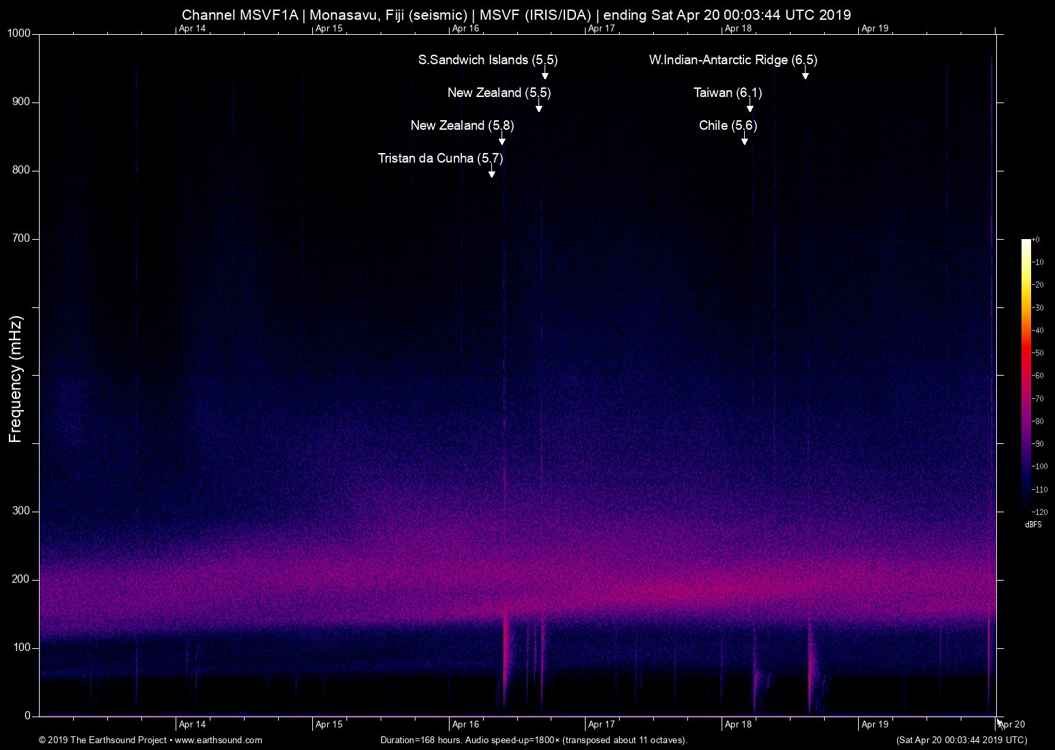Click the Duration=168 hours caption text
The image size is (1055, 750).
[533, 740]
